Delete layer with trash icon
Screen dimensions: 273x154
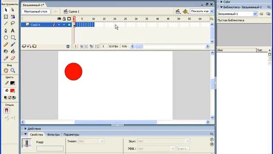[x=68, y=46]
